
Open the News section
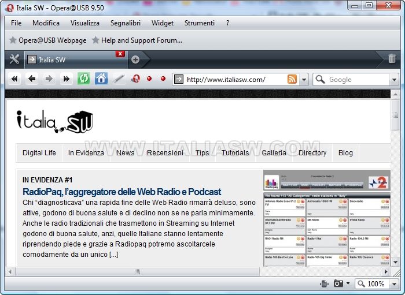coord(126,153)
